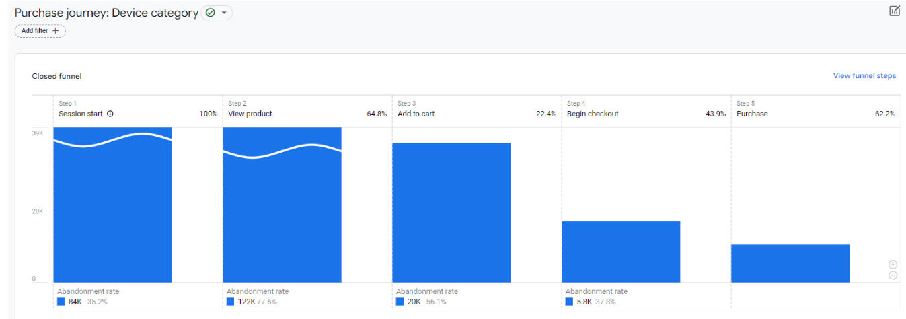Zoom in with the plus magnifier icon
The height and width of the screenshot is (319, 906).
893,264
